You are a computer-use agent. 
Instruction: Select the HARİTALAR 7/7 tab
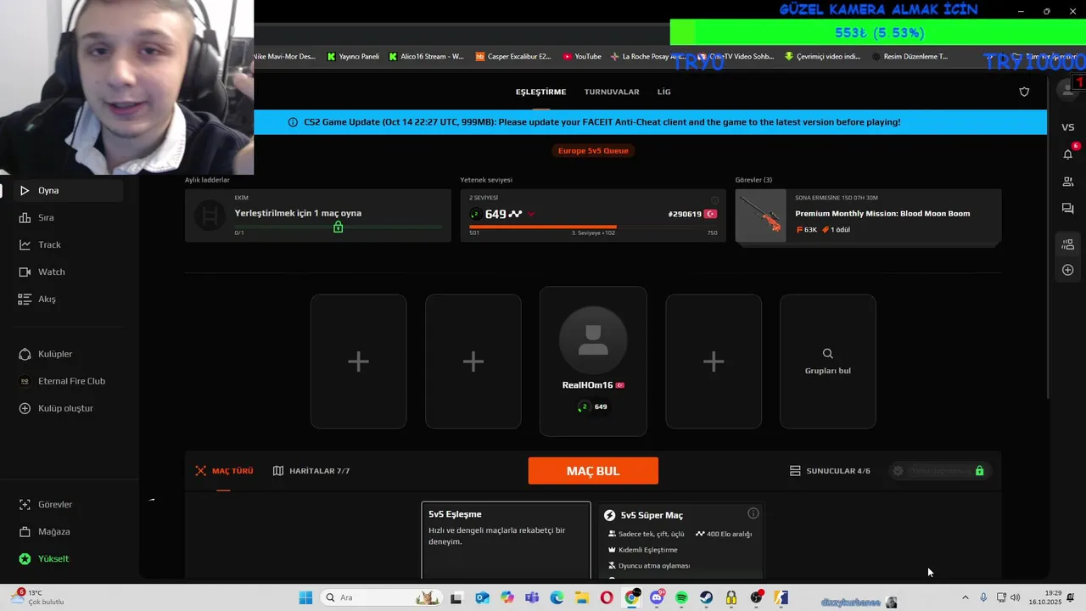point(311,470)
